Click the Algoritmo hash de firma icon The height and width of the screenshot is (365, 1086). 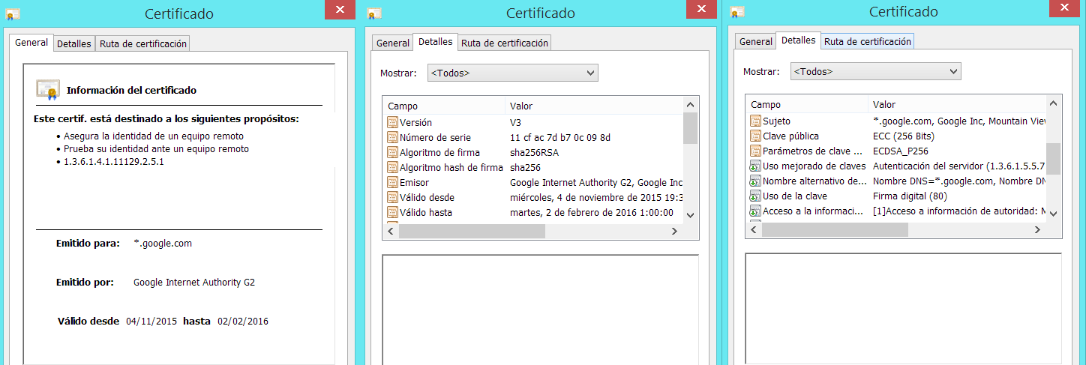click(x=392, y=167)
